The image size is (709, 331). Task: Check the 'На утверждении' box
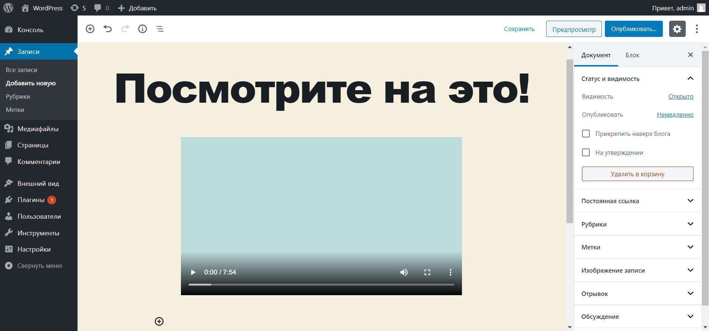(586, 153)
